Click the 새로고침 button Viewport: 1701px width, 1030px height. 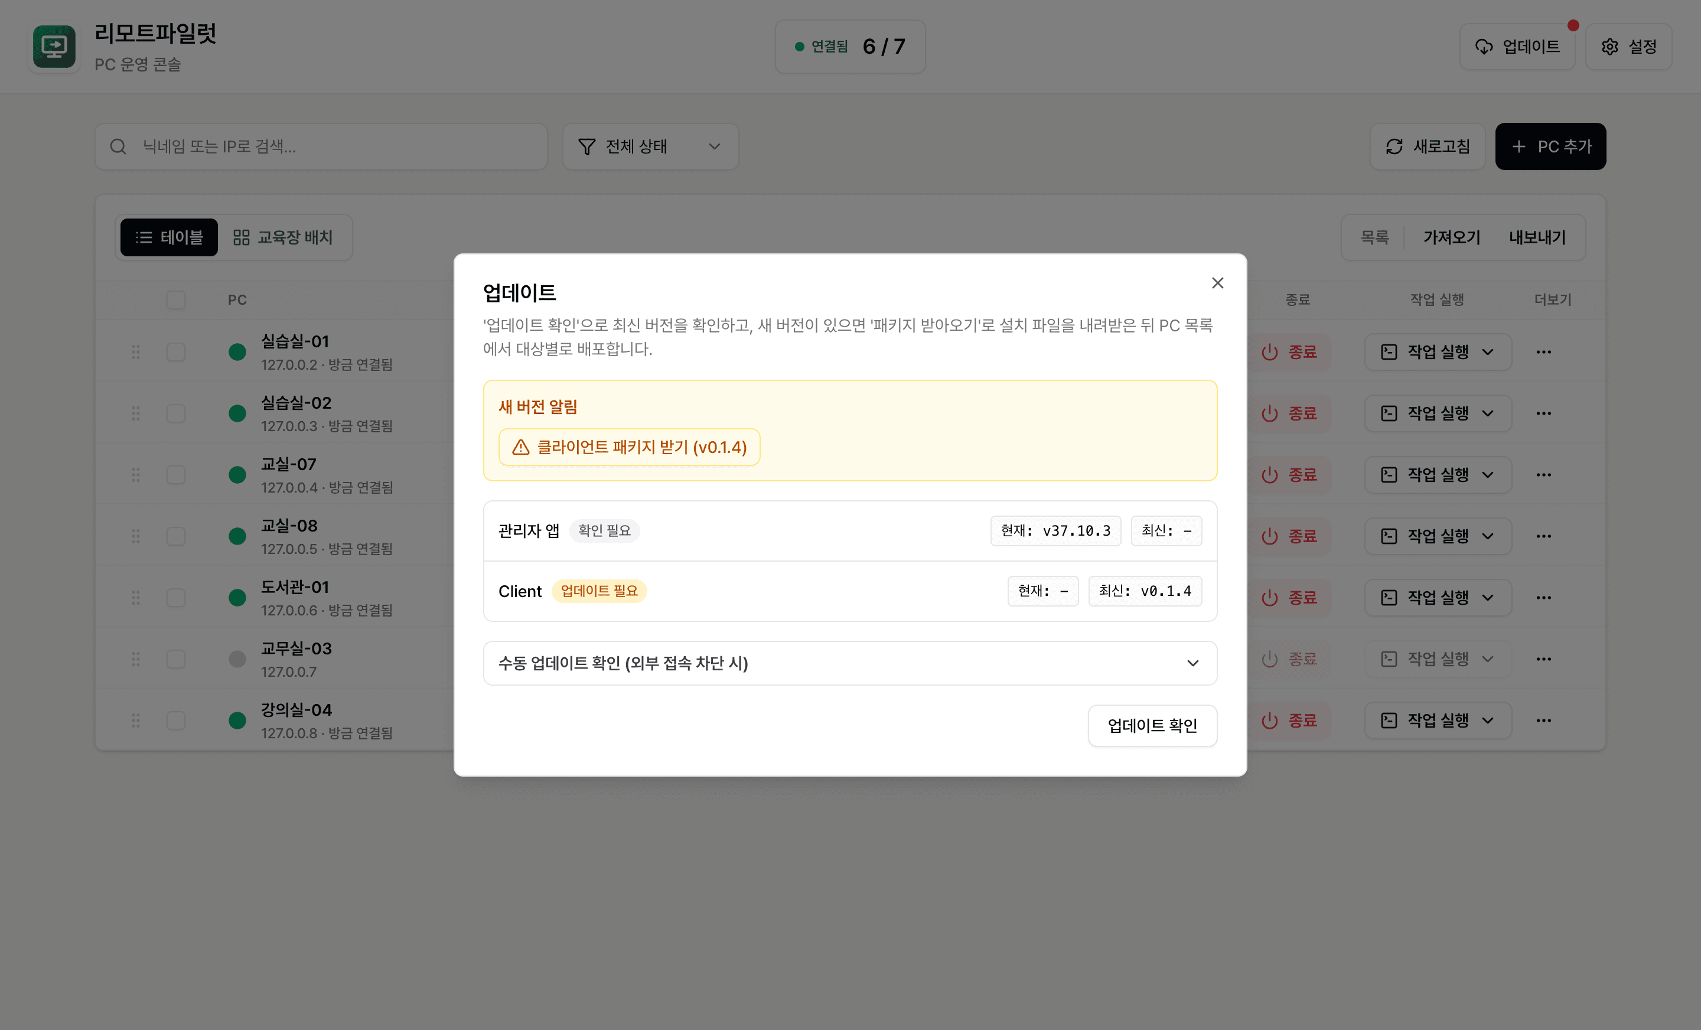coord(1428,146)
